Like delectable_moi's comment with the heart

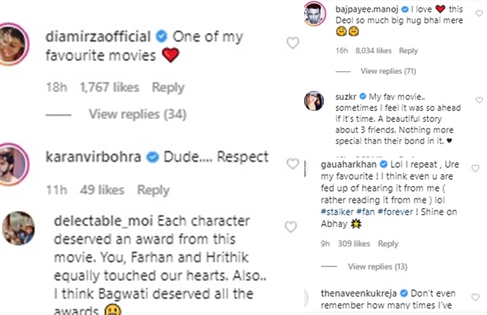tap(291, 227)
